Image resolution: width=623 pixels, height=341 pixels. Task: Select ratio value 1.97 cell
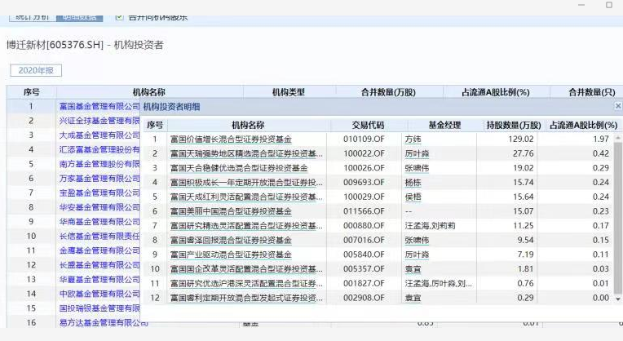coord(601,139)
